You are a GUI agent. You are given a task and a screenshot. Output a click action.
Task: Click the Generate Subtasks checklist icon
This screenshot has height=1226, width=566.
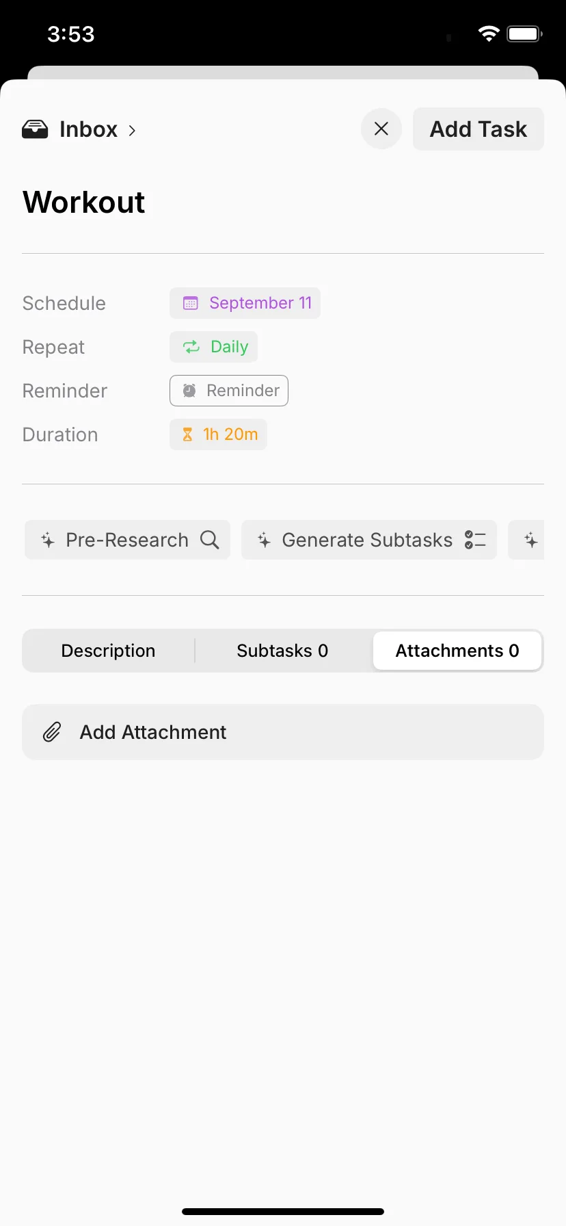(x=475, y=540)
